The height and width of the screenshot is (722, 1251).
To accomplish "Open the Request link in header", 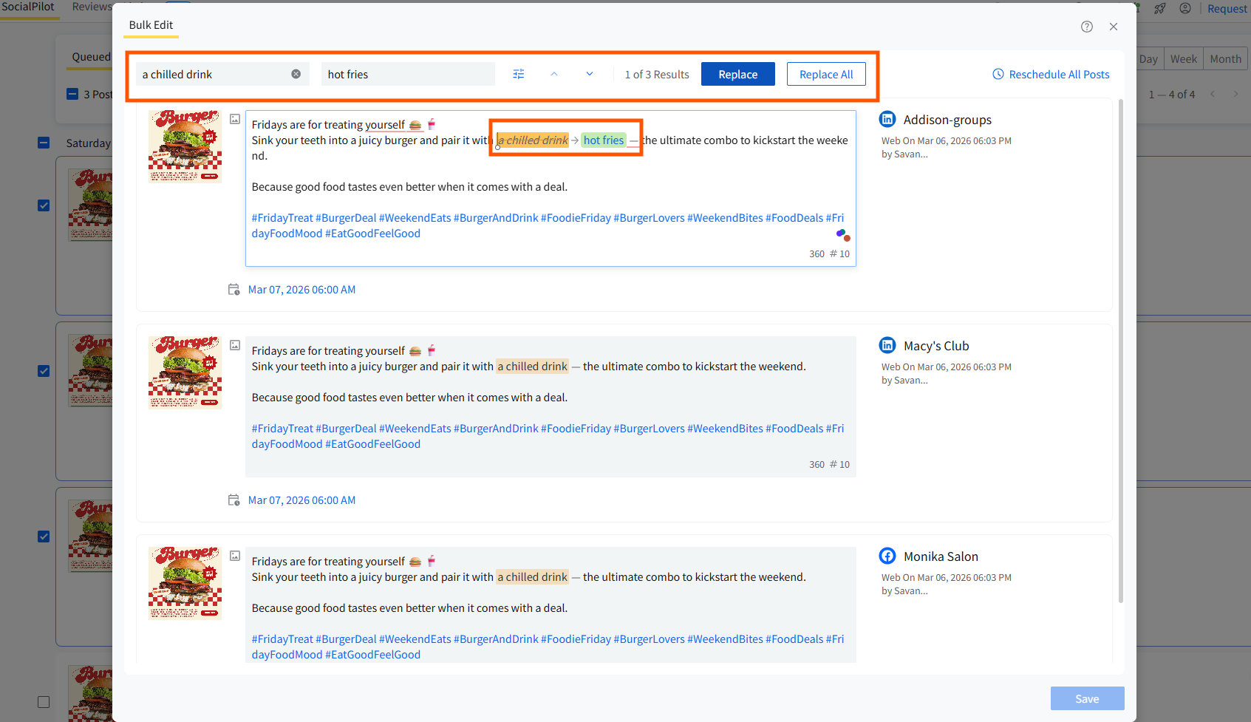I will point(1227,9).
